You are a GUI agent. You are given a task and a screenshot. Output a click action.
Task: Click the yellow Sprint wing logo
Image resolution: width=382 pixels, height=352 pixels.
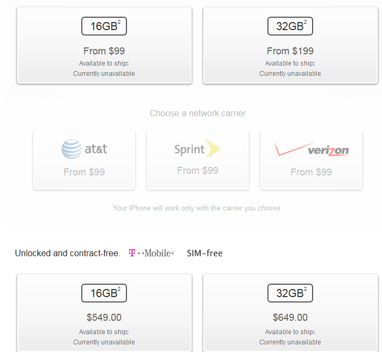coord(212,148)
